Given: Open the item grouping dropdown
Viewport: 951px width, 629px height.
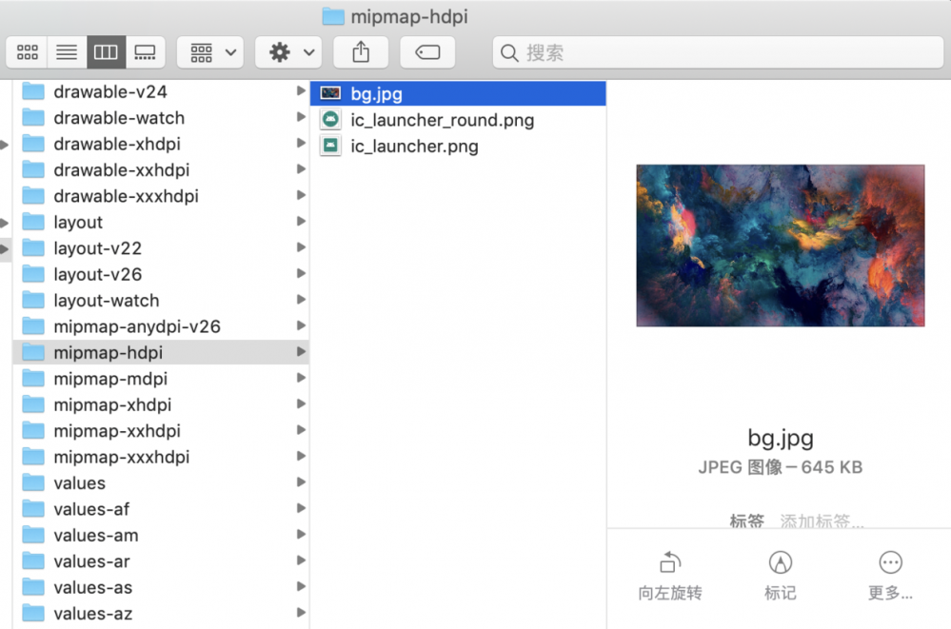Looking at the screenshot, I should pyautogui.click(x=209, y=52).
